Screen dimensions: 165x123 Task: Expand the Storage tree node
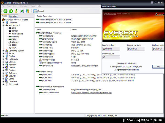(x=3, y=62)
